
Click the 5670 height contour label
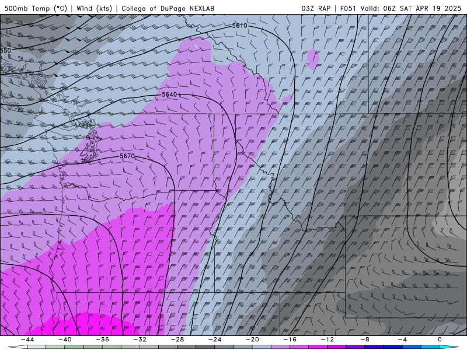pyautogui.click(x=127, y=156)
